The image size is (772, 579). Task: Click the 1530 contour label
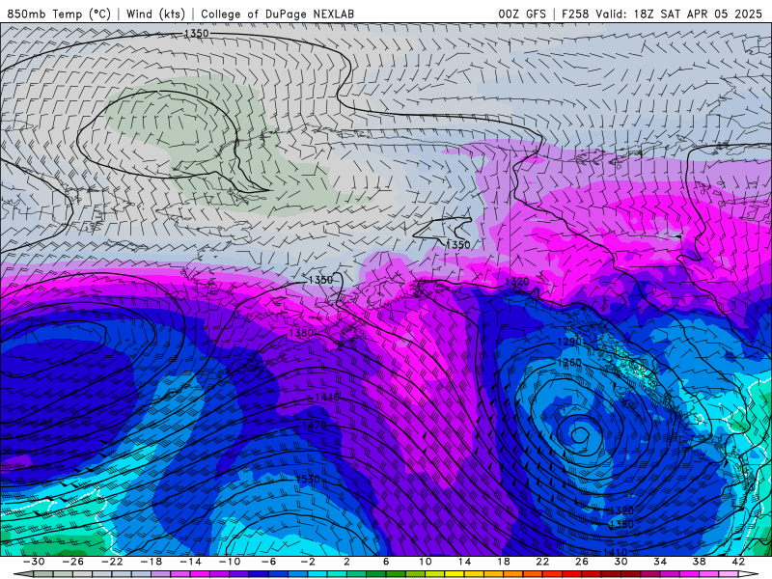coord(308,479)
